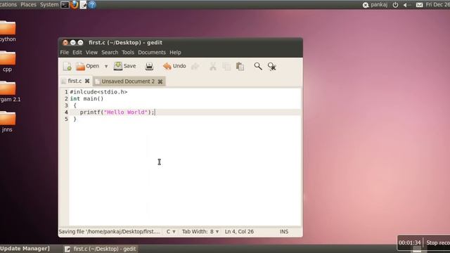The image size is (450, 253).
Task: Save the file first.c
Action: click(125, 66)
